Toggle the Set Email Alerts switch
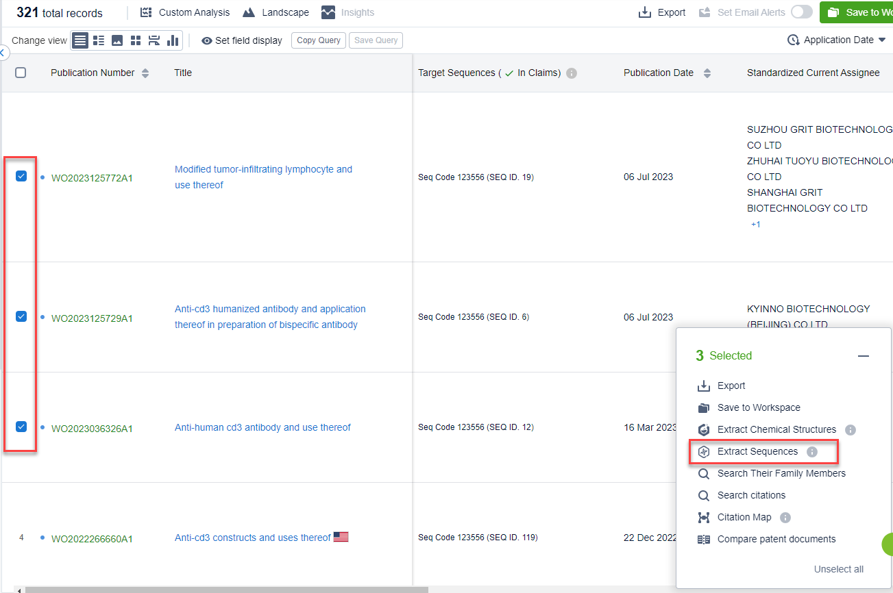Image resolution: width=893 pixels, height=593 pixels. (x=801, y=12)
